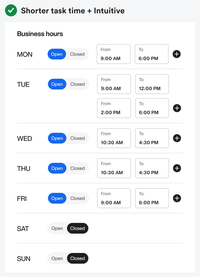Add another time slot for Friday

(x=177, y=198)
